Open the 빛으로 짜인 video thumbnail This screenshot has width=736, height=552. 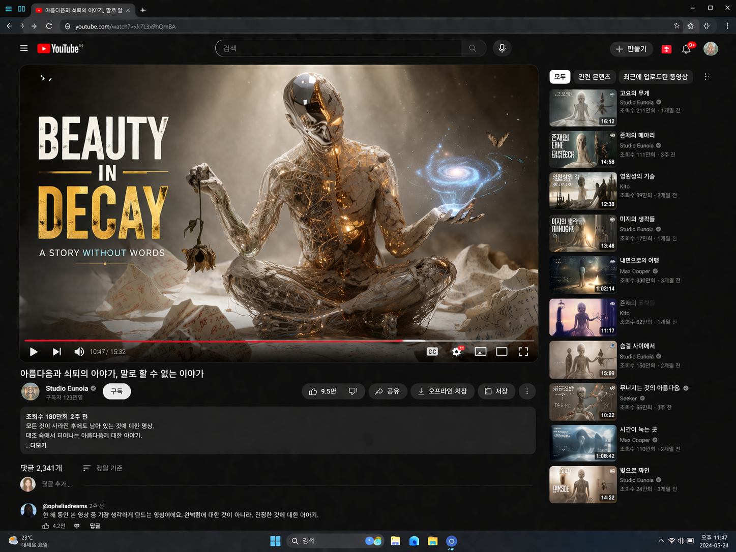tap(583, 484)
